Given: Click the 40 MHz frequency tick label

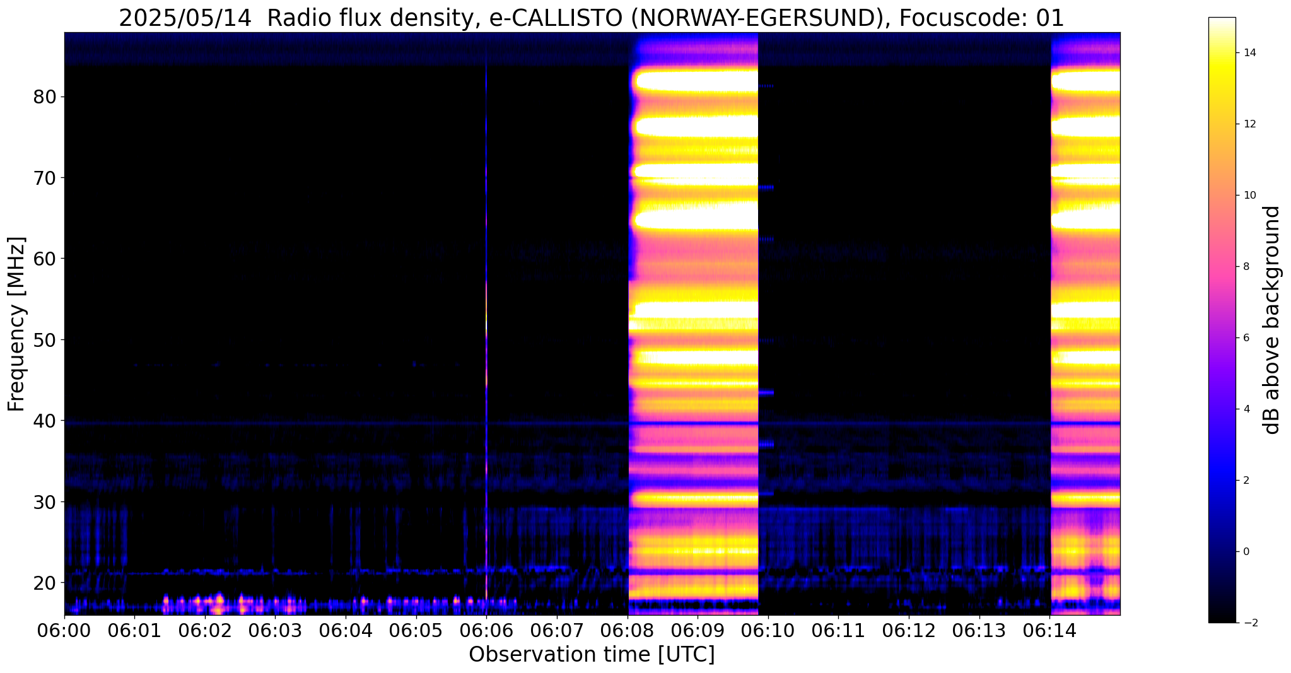Looking at the screenshot, I should tap(45, 421).
